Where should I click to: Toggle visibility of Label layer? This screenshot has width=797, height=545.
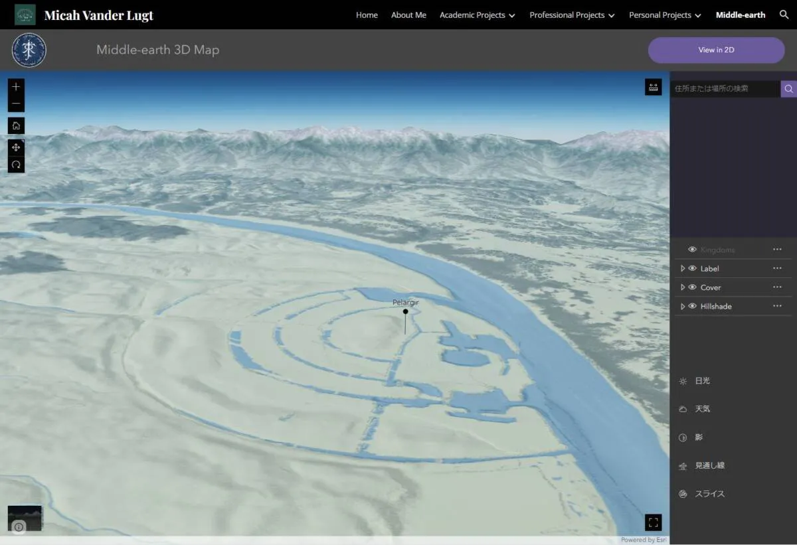(692, 268)
